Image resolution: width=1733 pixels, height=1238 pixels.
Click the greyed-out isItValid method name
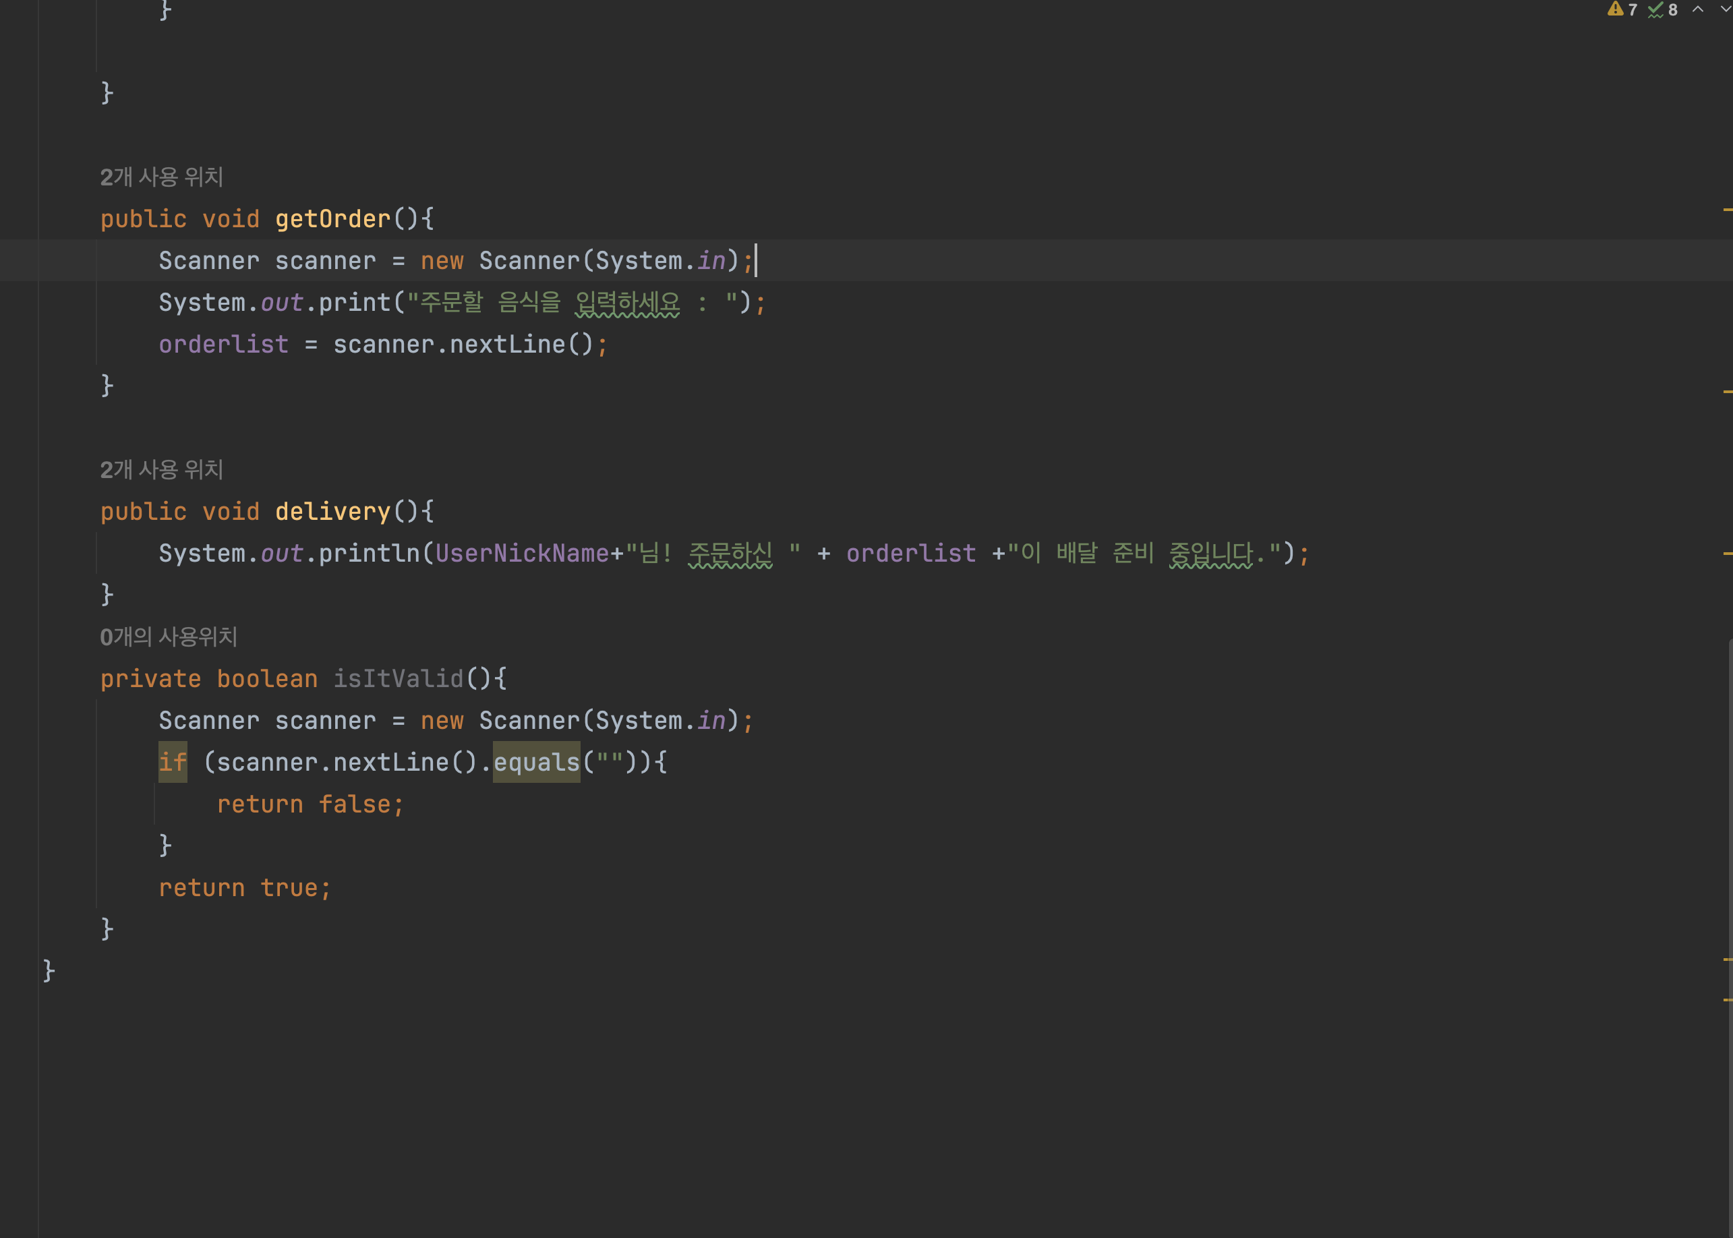coord(398,678)
